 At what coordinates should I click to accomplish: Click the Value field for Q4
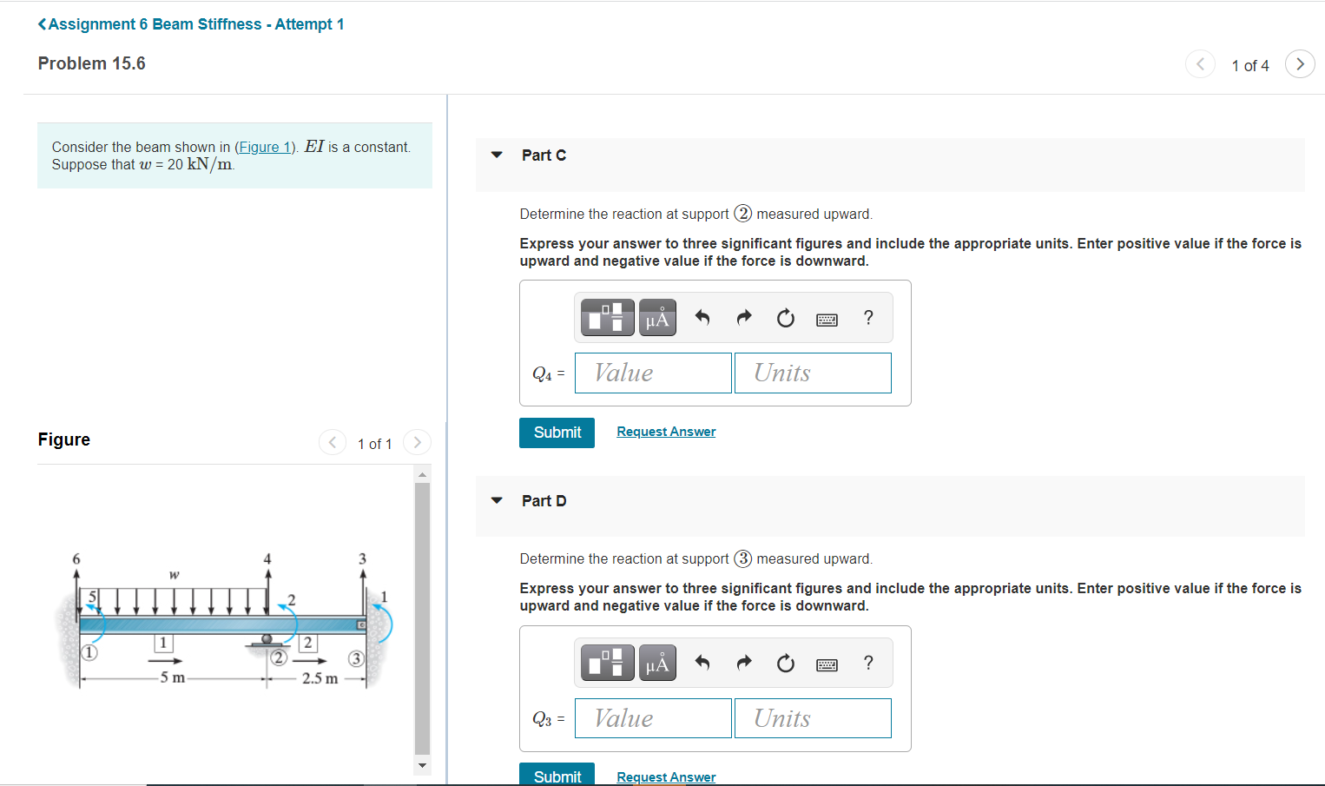tap(653, 373)
